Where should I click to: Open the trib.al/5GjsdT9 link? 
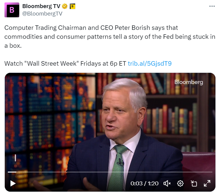click(149, 64)
